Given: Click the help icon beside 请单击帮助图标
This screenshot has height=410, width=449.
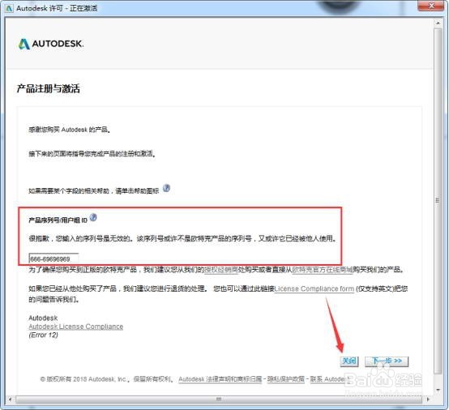Looking at the screenshot, I should [166, 189].
